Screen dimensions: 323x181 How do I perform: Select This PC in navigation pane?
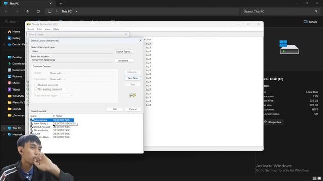(x=14, y=128)
